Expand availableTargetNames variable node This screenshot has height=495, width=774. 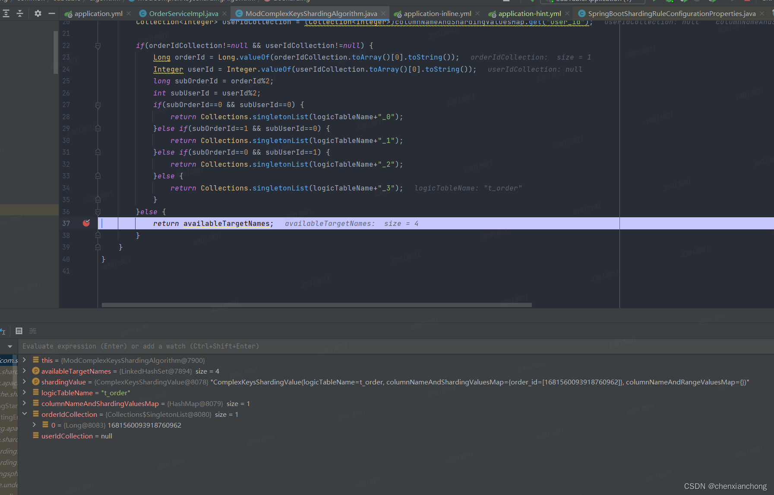tap(25, 371)
